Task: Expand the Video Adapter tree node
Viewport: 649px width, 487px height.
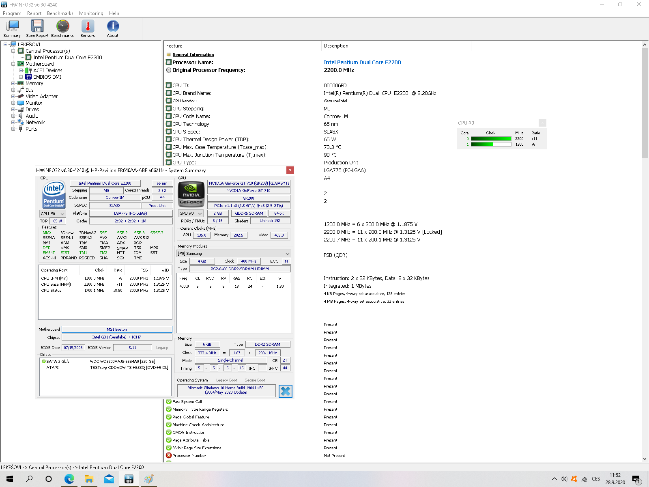Action: click(13, 97)
